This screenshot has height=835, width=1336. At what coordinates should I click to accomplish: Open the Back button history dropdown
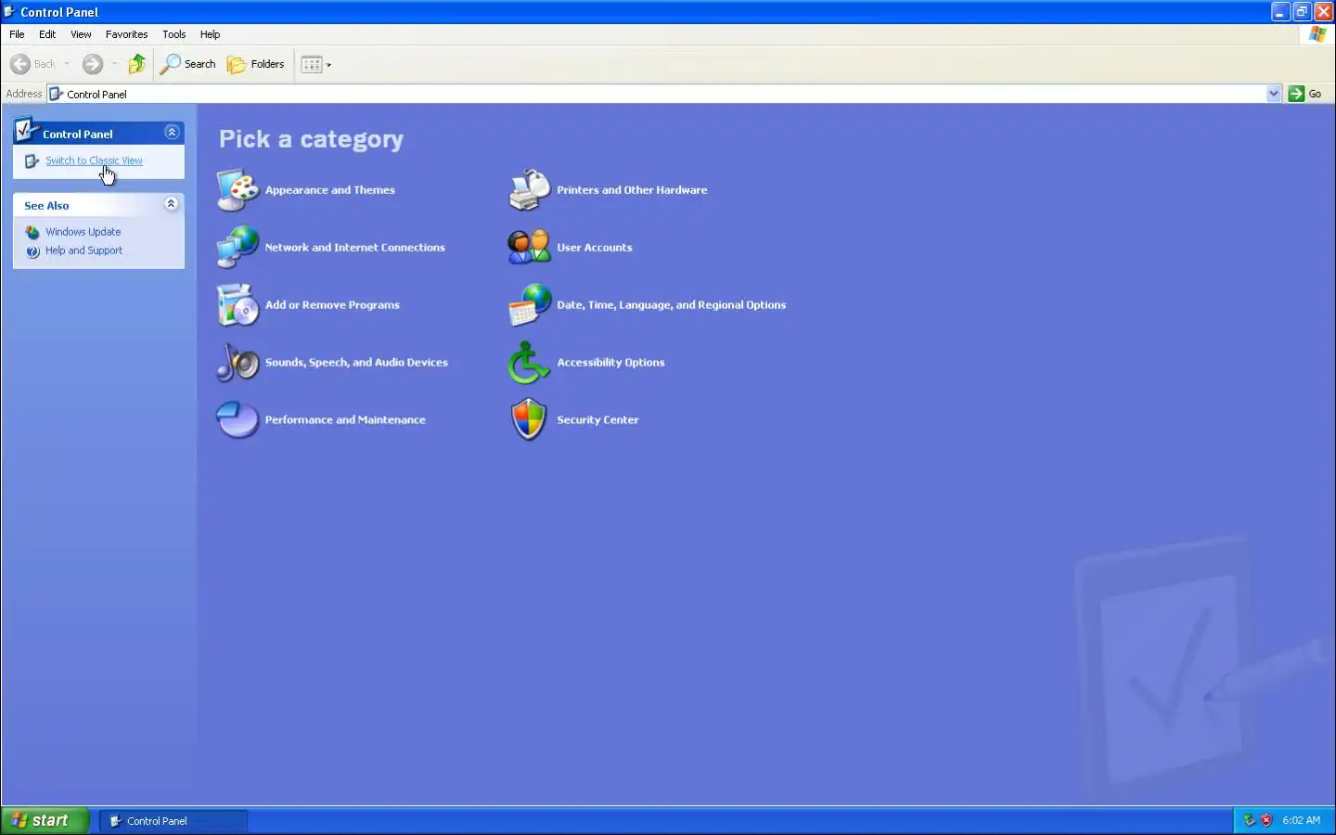tap(67, 64)
